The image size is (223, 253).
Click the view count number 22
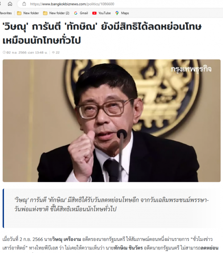click(58, 53)
